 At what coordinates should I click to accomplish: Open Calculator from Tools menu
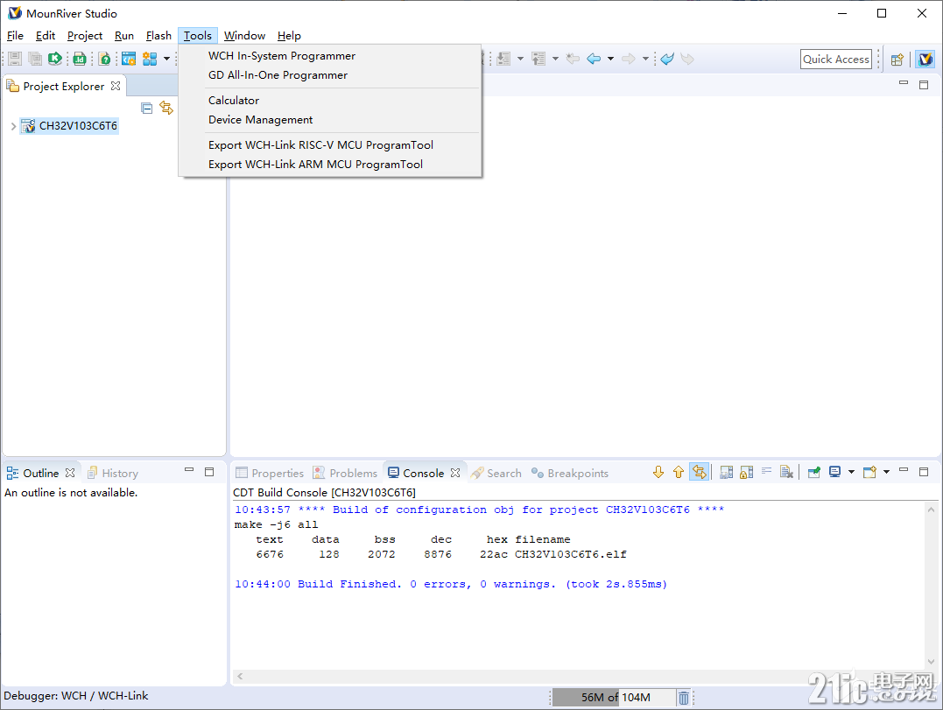pyautogui.click(x=330, y=101)
